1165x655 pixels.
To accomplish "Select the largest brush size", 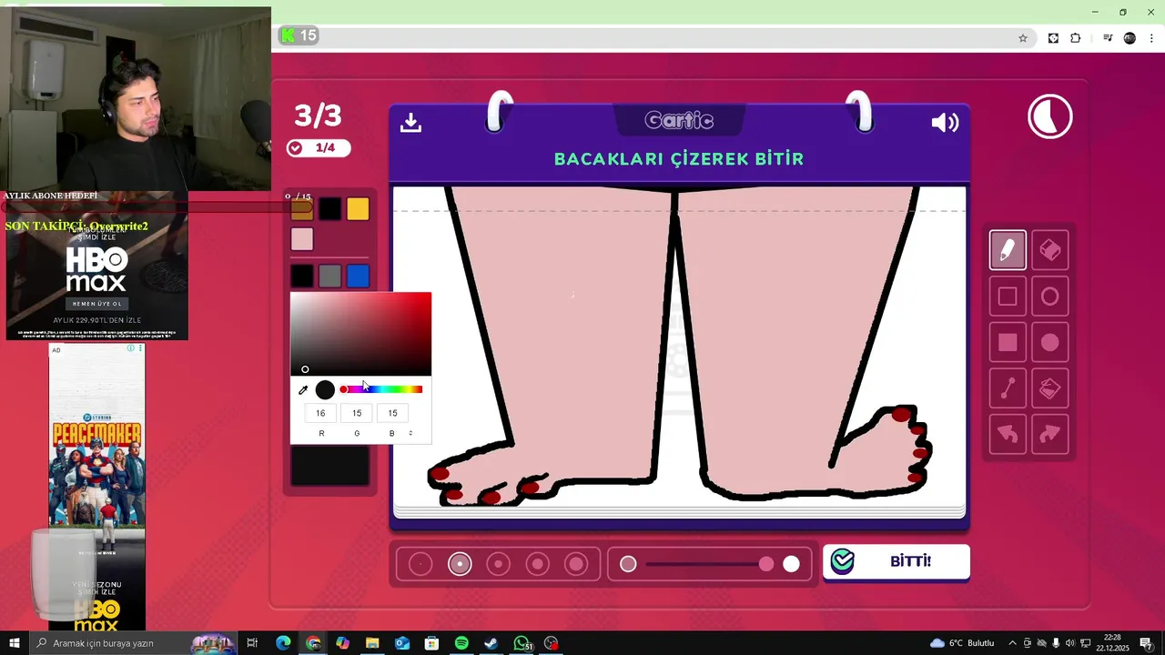I will 576,564.
